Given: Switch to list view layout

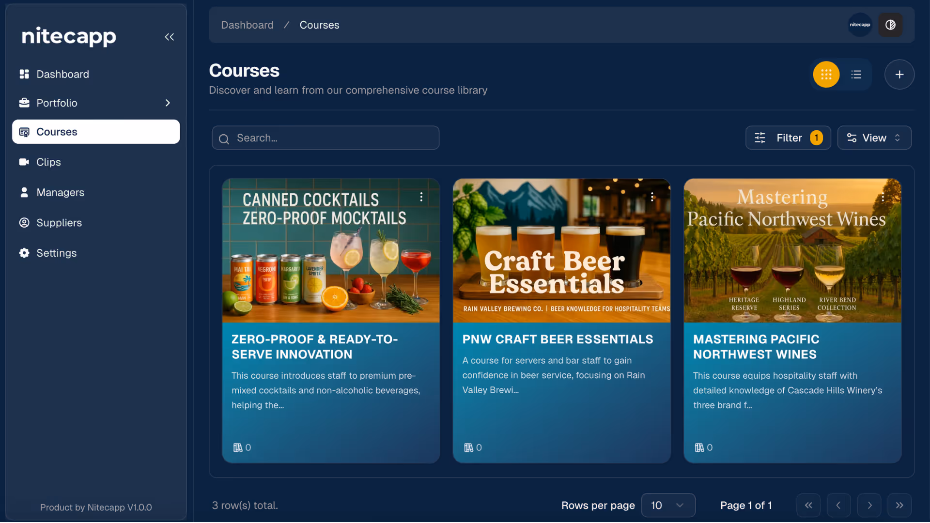Looking at the screenshot, I should pos(856,75).
